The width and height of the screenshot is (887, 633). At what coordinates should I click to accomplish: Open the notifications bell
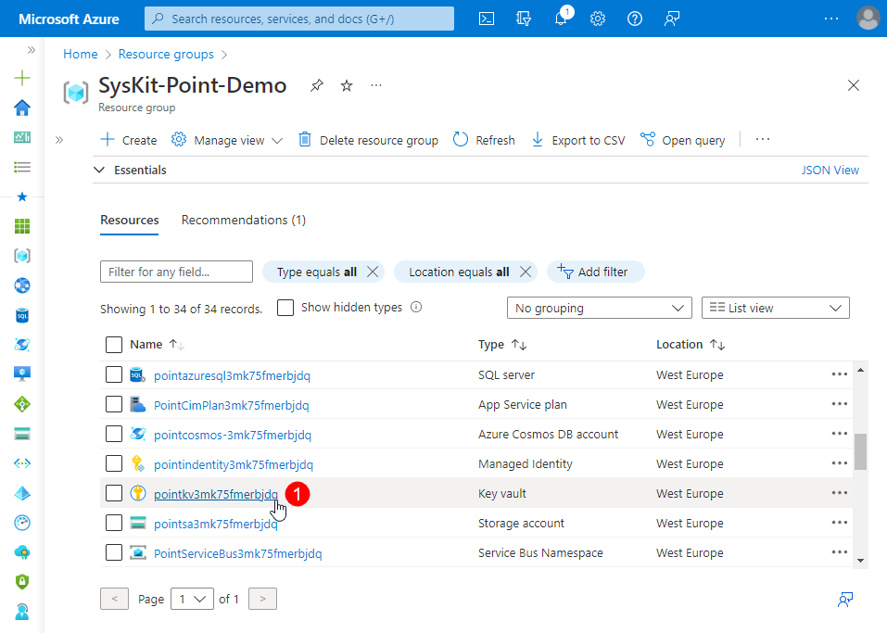click(561, 19)
